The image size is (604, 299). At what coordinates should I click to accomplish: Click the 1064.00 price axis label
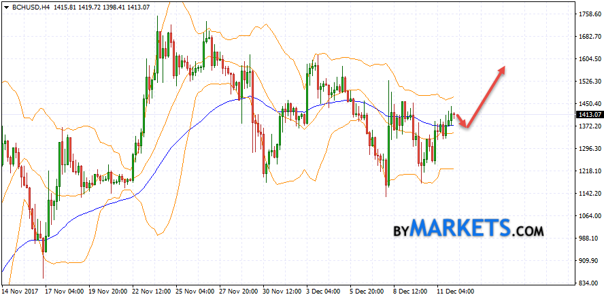(x=588, y=216)
